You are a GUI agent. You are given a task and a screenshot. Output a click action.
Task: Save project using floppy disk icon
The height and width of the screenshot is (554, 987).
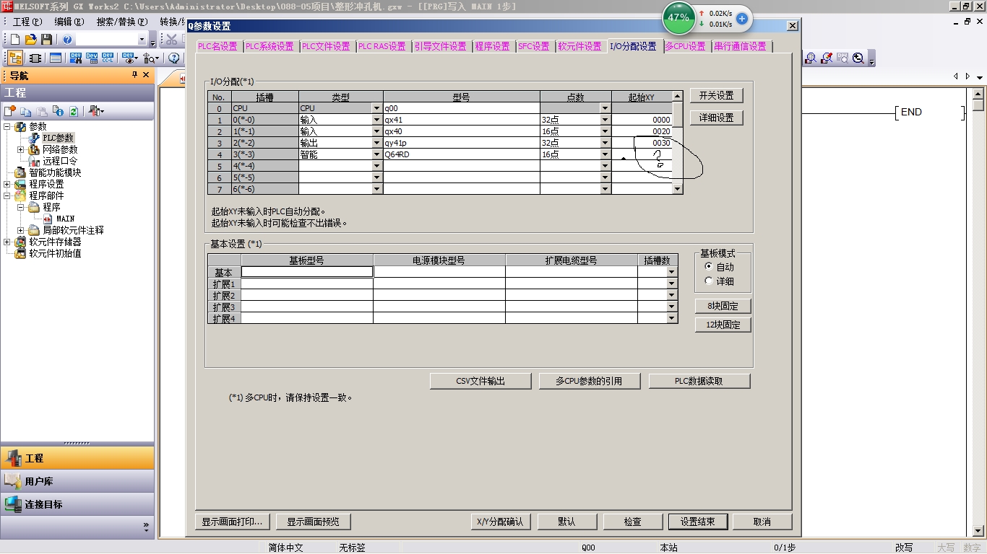46,39
